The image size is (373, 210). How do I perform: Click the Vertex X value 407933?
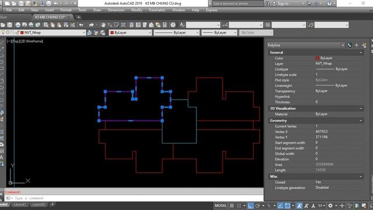tap(321, 132)
